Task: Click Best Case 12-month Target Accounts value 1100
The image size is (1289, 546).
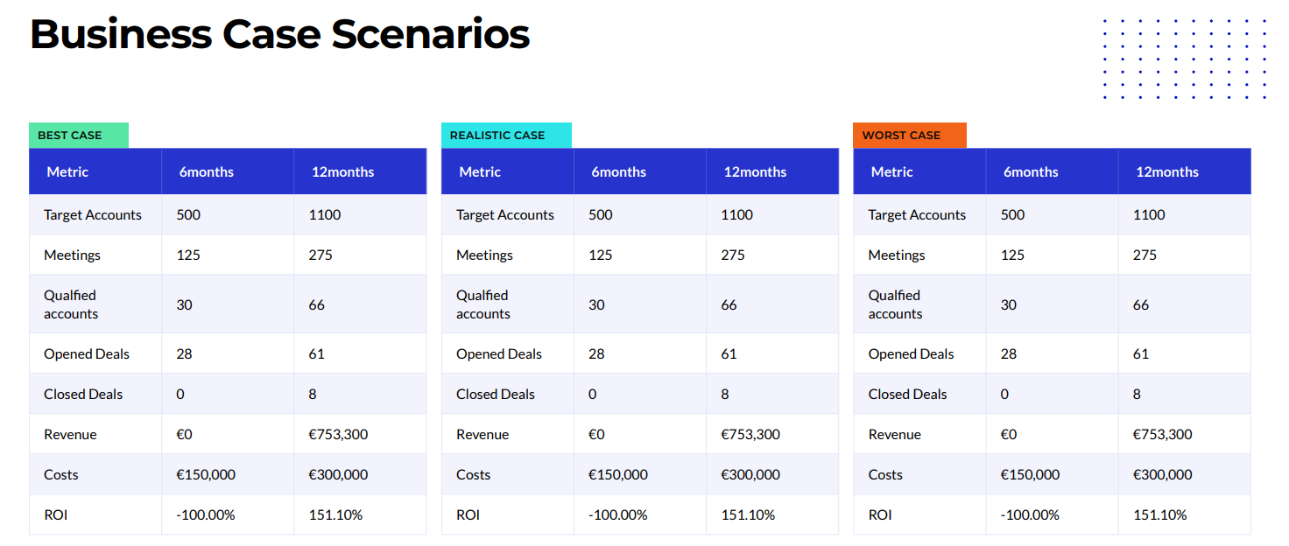Action: (x=325, y=214)
